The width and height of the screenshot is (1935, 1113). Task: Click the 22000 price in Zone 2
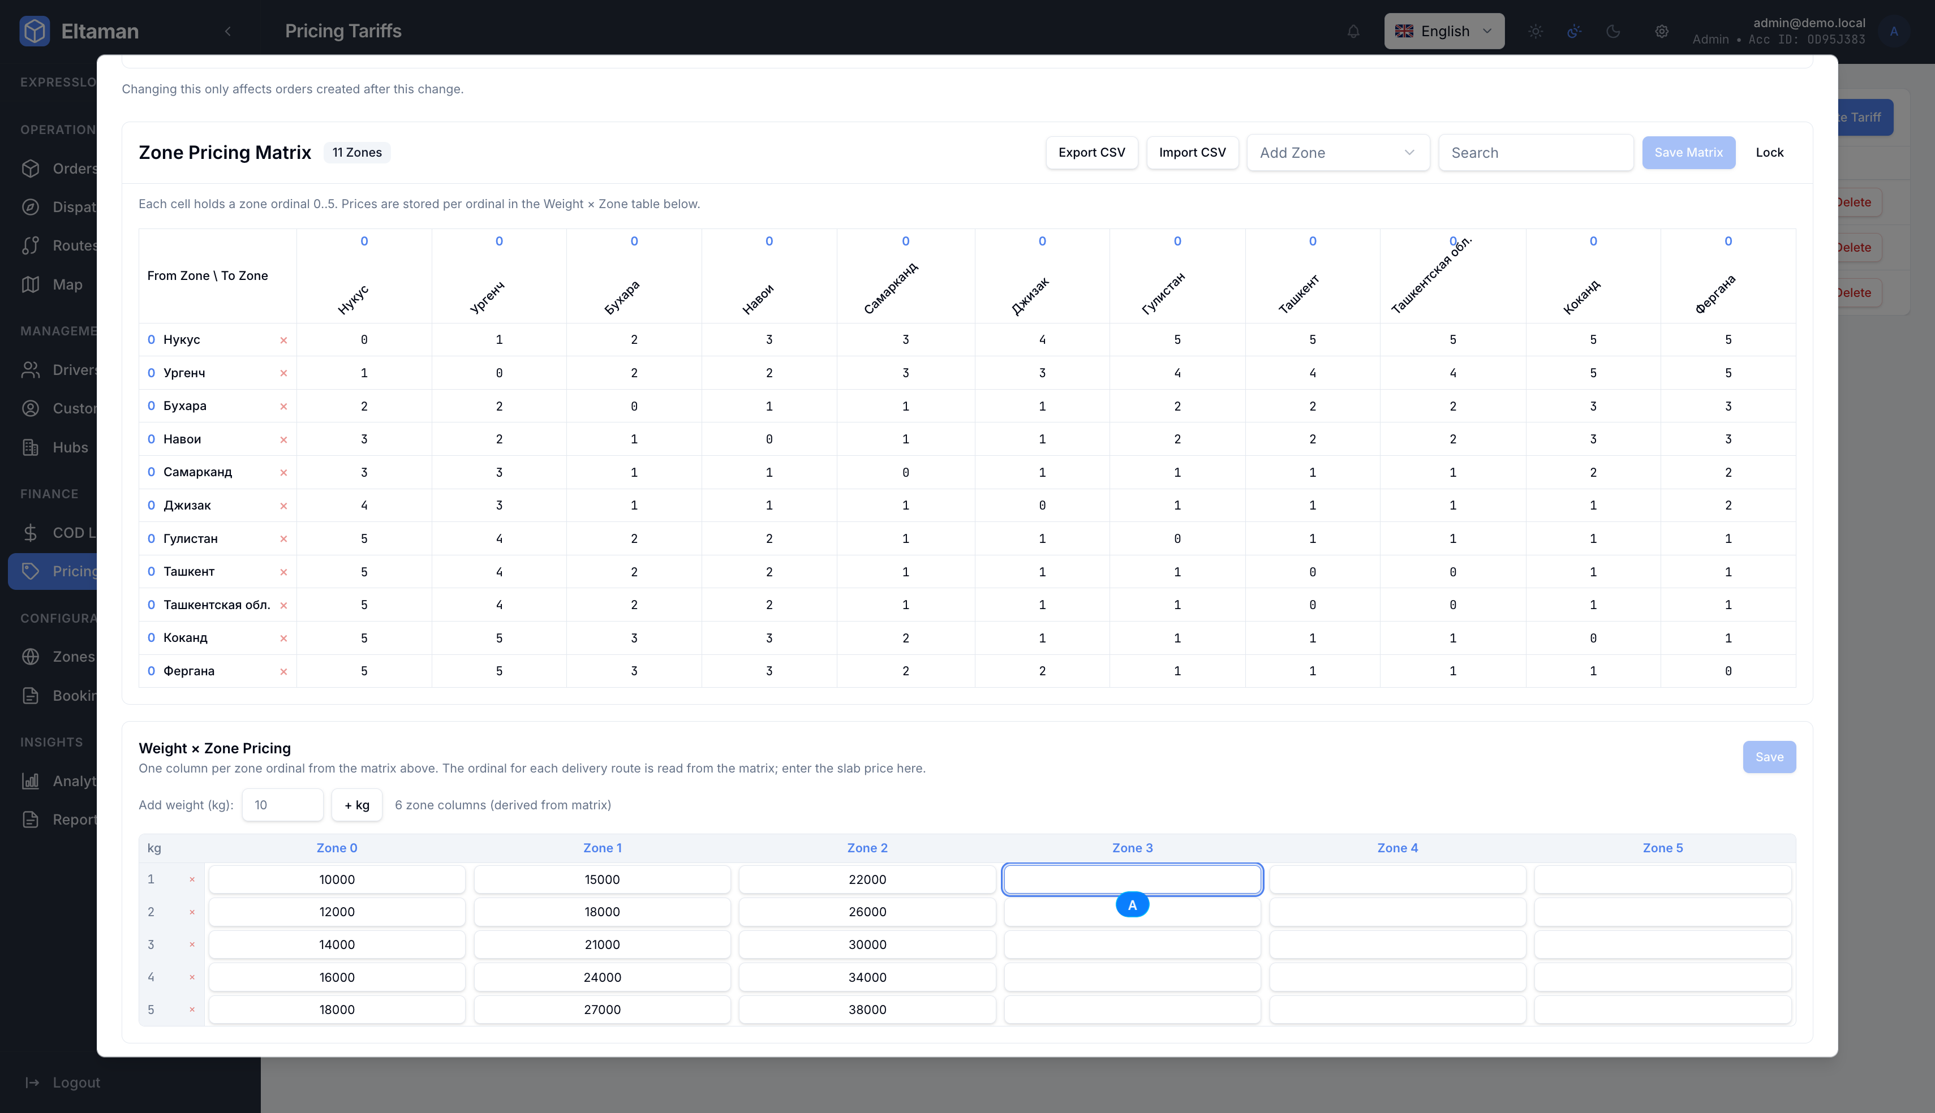(x=868, y=880)
